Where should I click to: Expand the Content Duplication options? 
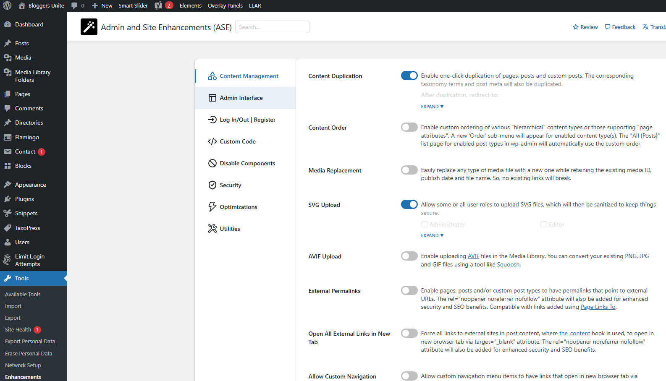(432, 107)
